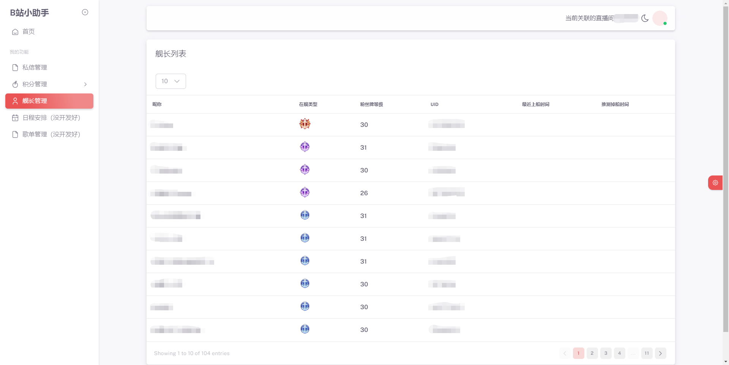Go to page 2 of captain list
Image resolution: width=729 pixels, height=365 pixels.
click(592, 353)
